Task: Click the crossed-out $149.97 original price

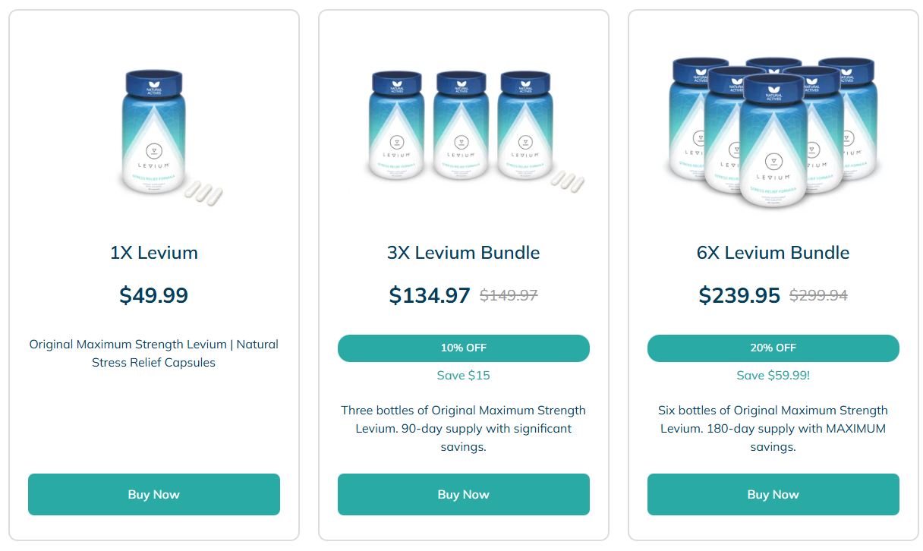Action: (509, 296)
